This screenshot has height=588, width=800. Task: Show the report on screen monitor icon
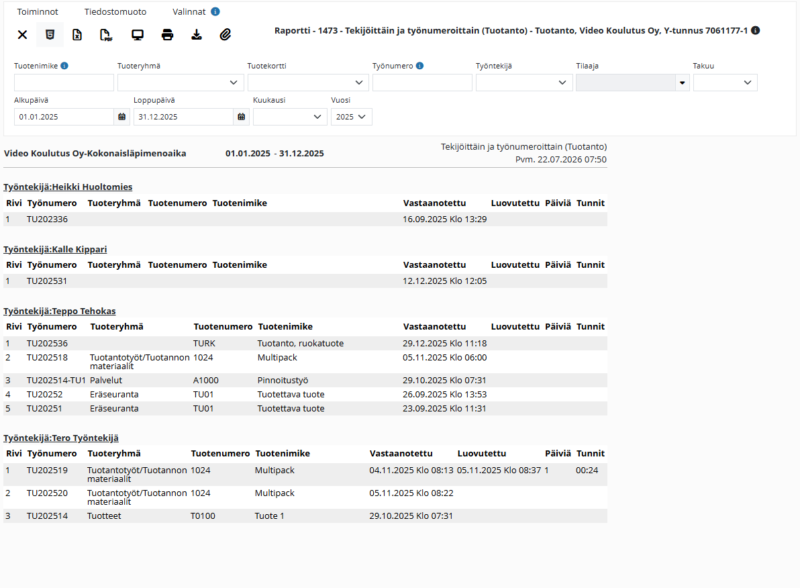(137, 35)
